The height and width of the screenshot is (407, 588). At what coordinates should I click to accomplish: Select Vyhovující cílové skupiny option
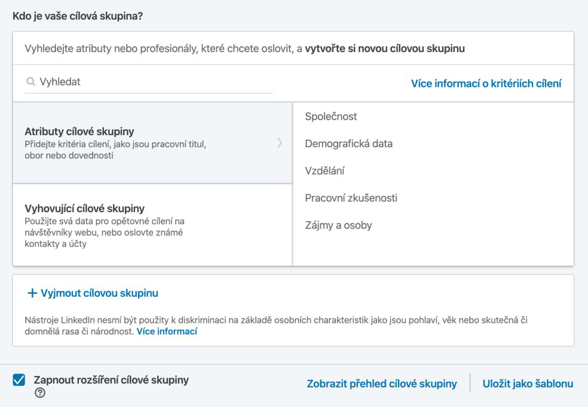(x=85, y=209)
